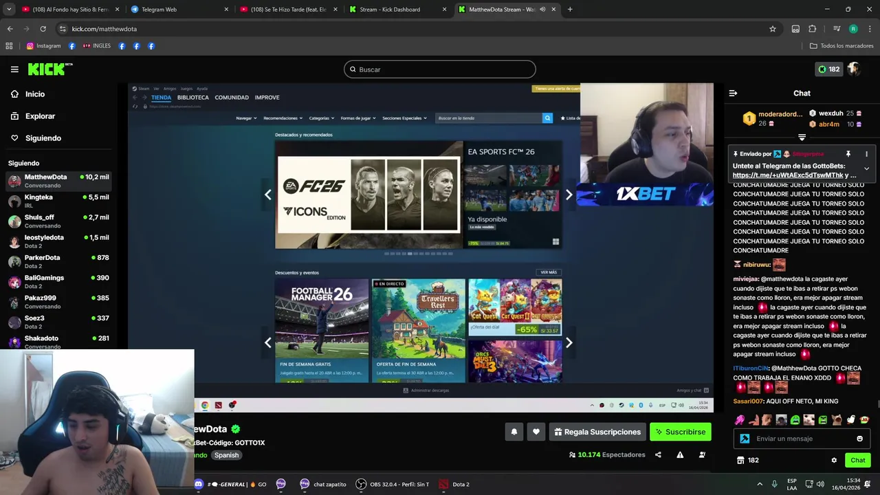Expand the pinned Telegram message
This screenshot has width=880, height=495.
pos(866,168)
